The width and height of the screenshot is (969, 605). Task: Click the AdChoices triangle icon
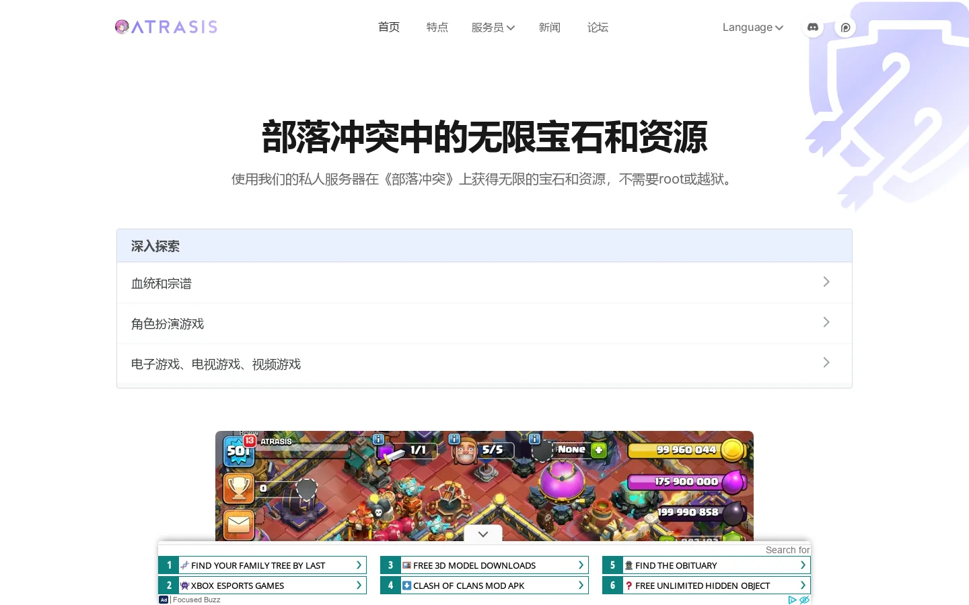click(792, 600)
